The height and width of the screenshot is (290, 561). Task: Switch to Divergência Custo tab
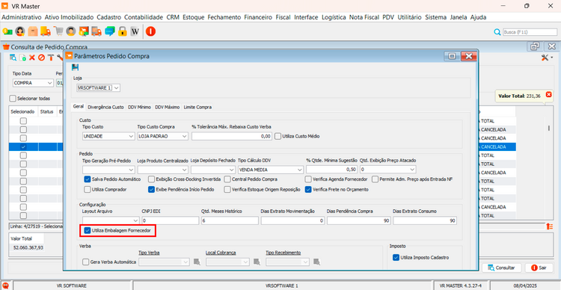click(x=106, y=107)
